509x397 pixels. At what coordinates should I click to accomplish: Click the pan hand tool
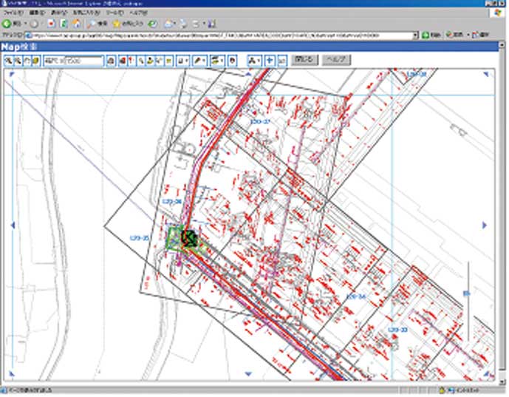pos(26,61)
